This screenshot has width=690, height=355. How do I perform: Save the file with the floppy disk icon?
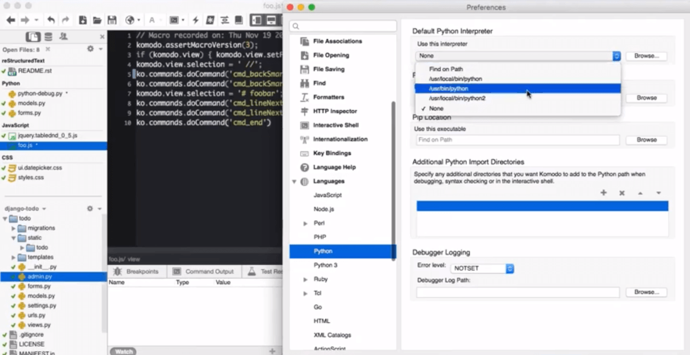[112, 20]
